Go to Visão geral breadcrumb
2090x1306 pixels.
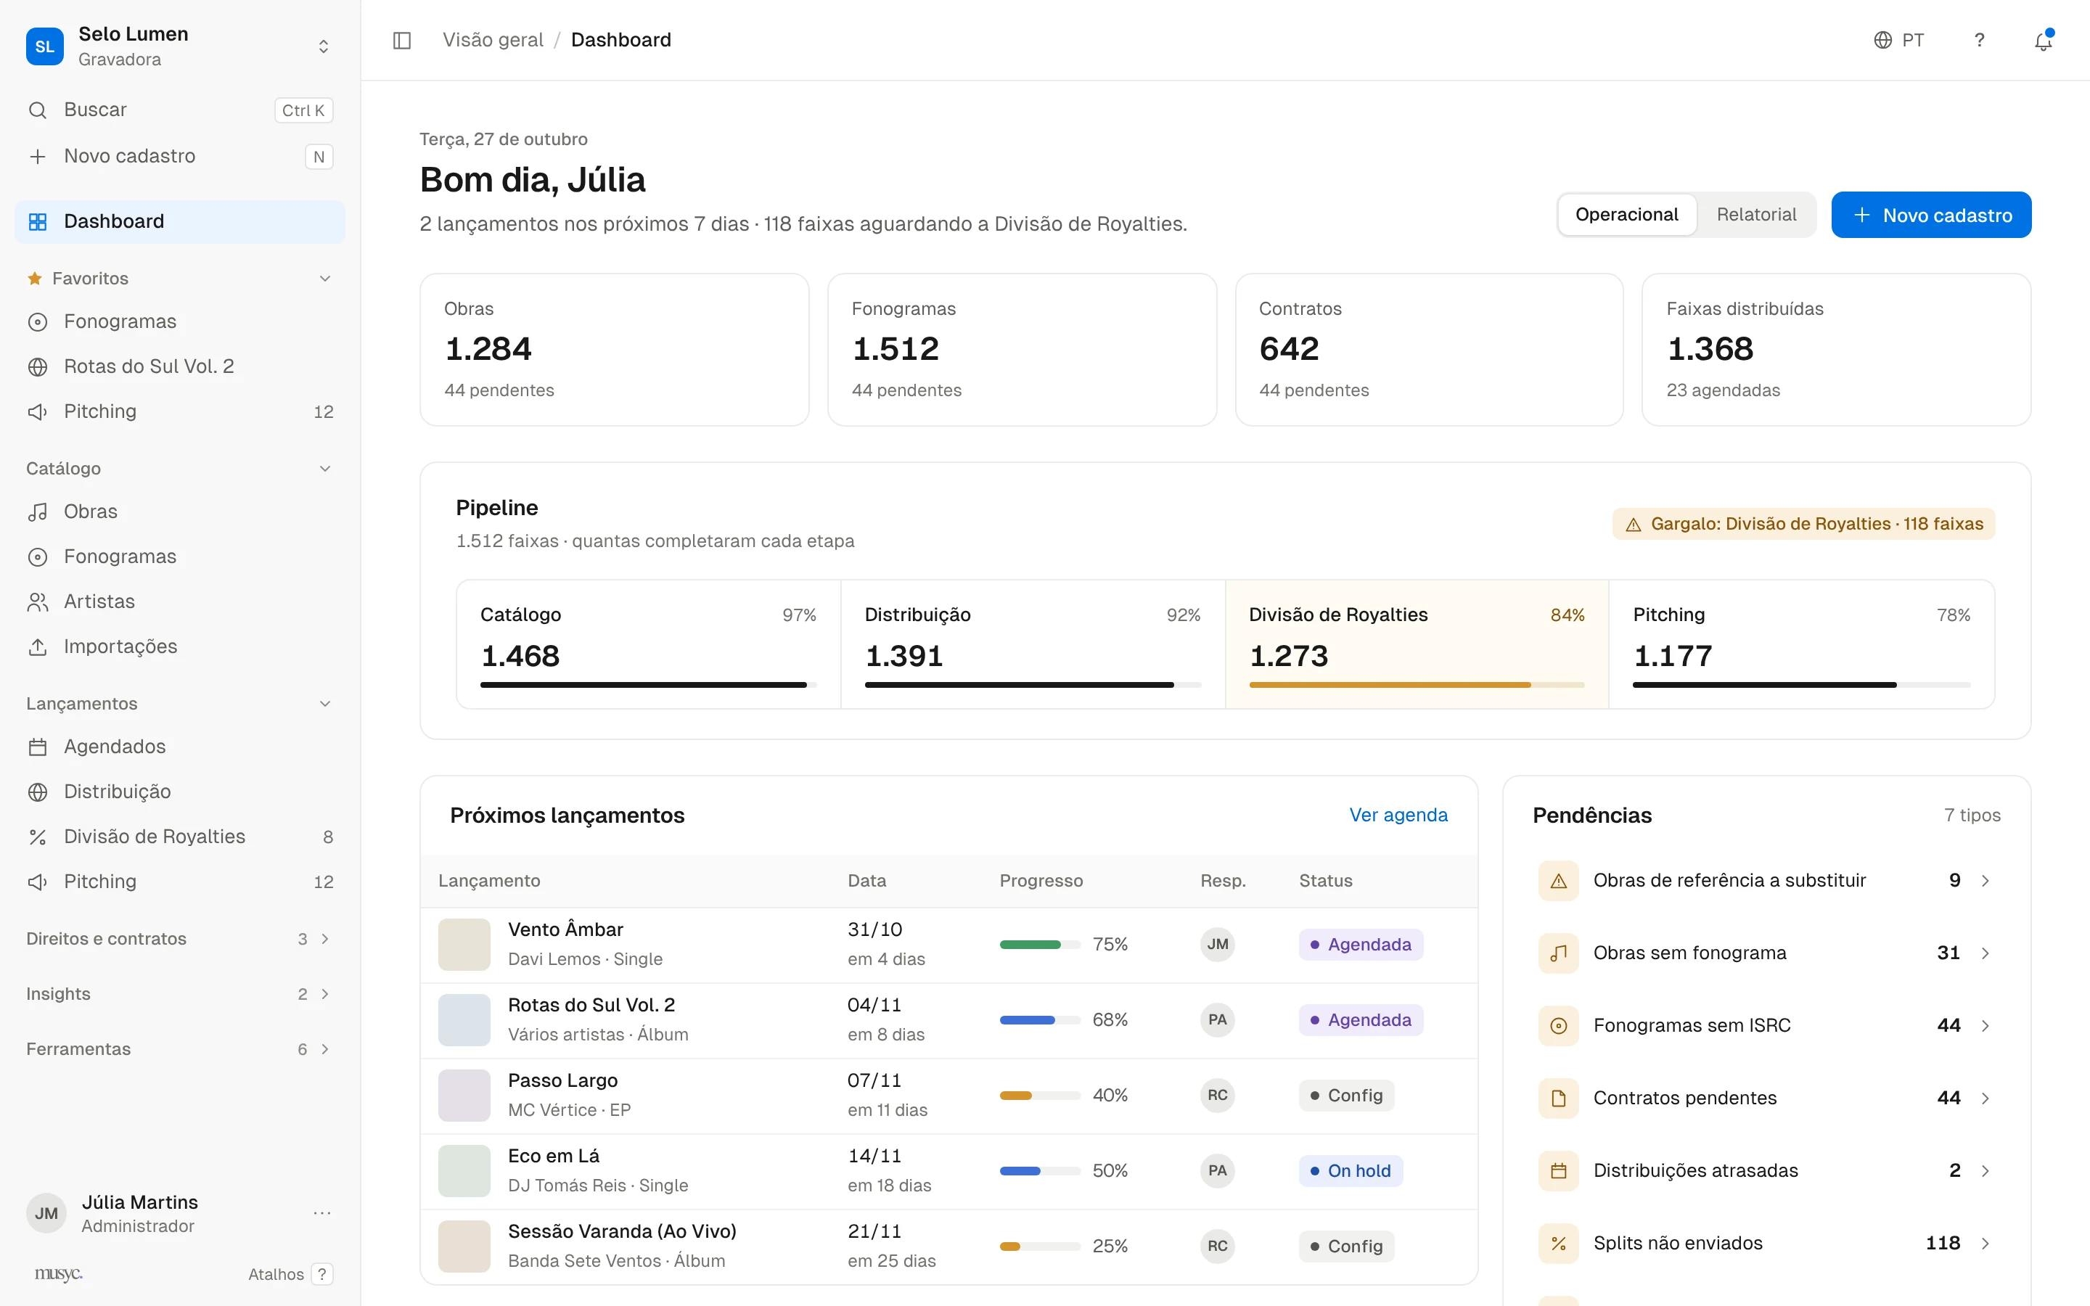(493, 41)
